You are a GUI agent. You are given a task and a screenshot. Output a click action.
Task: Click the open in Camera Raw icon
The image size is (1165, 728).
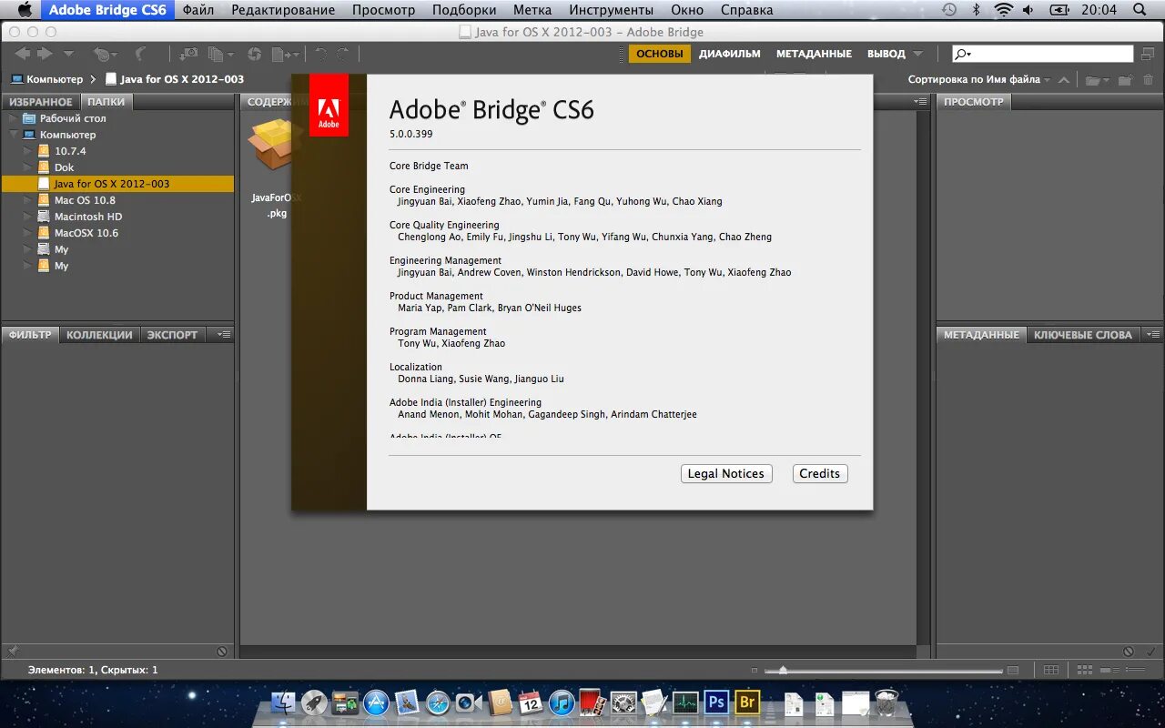click(x=255, y=55)
